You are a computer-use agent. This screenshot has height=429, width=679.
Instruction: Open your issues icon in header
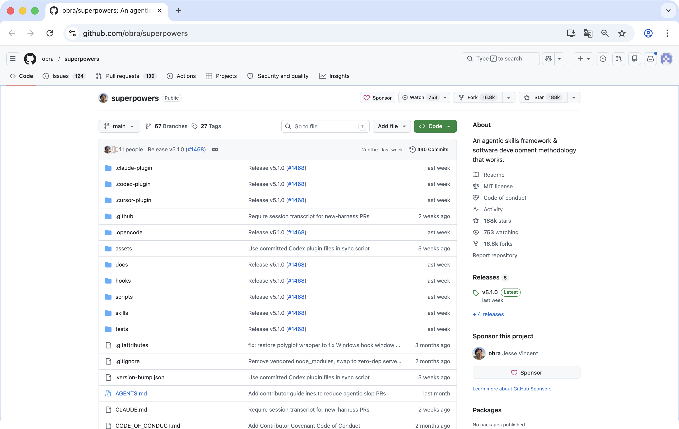point(603,59)
